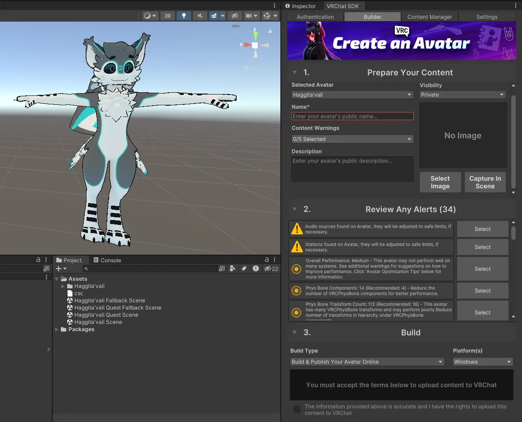Expand the Haggita'vali folder

(63, 286)
